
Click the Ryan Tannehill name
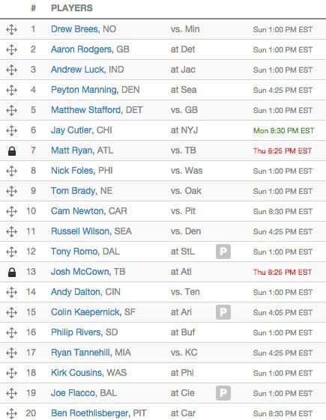pos(81,353)
